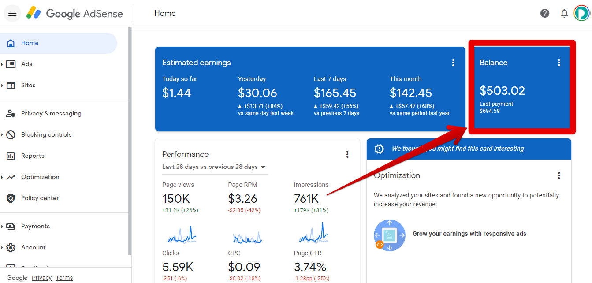Open the notifications bell
The image size is (592, 283).
564,14
